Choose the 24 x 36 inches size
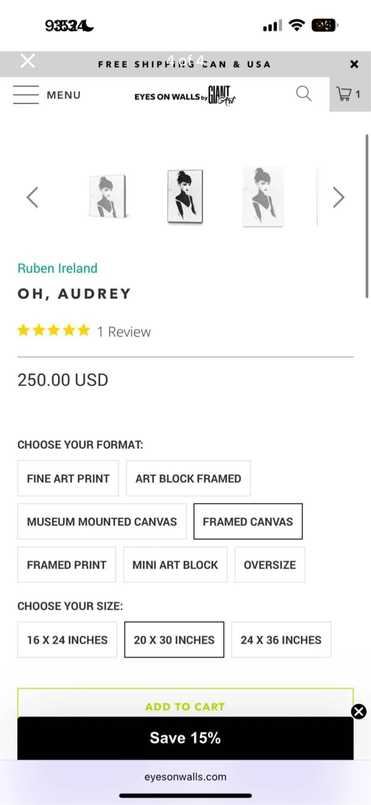The image size is (371, 805). [281, 640]
